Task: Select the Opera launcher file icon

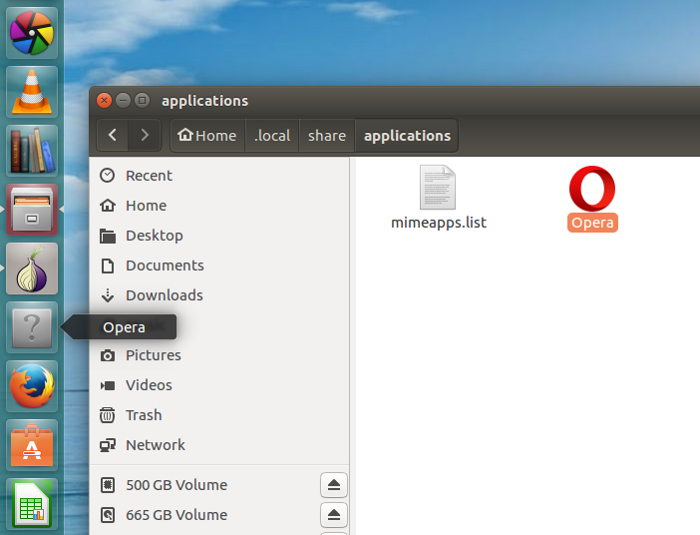Action: (592, 189)
